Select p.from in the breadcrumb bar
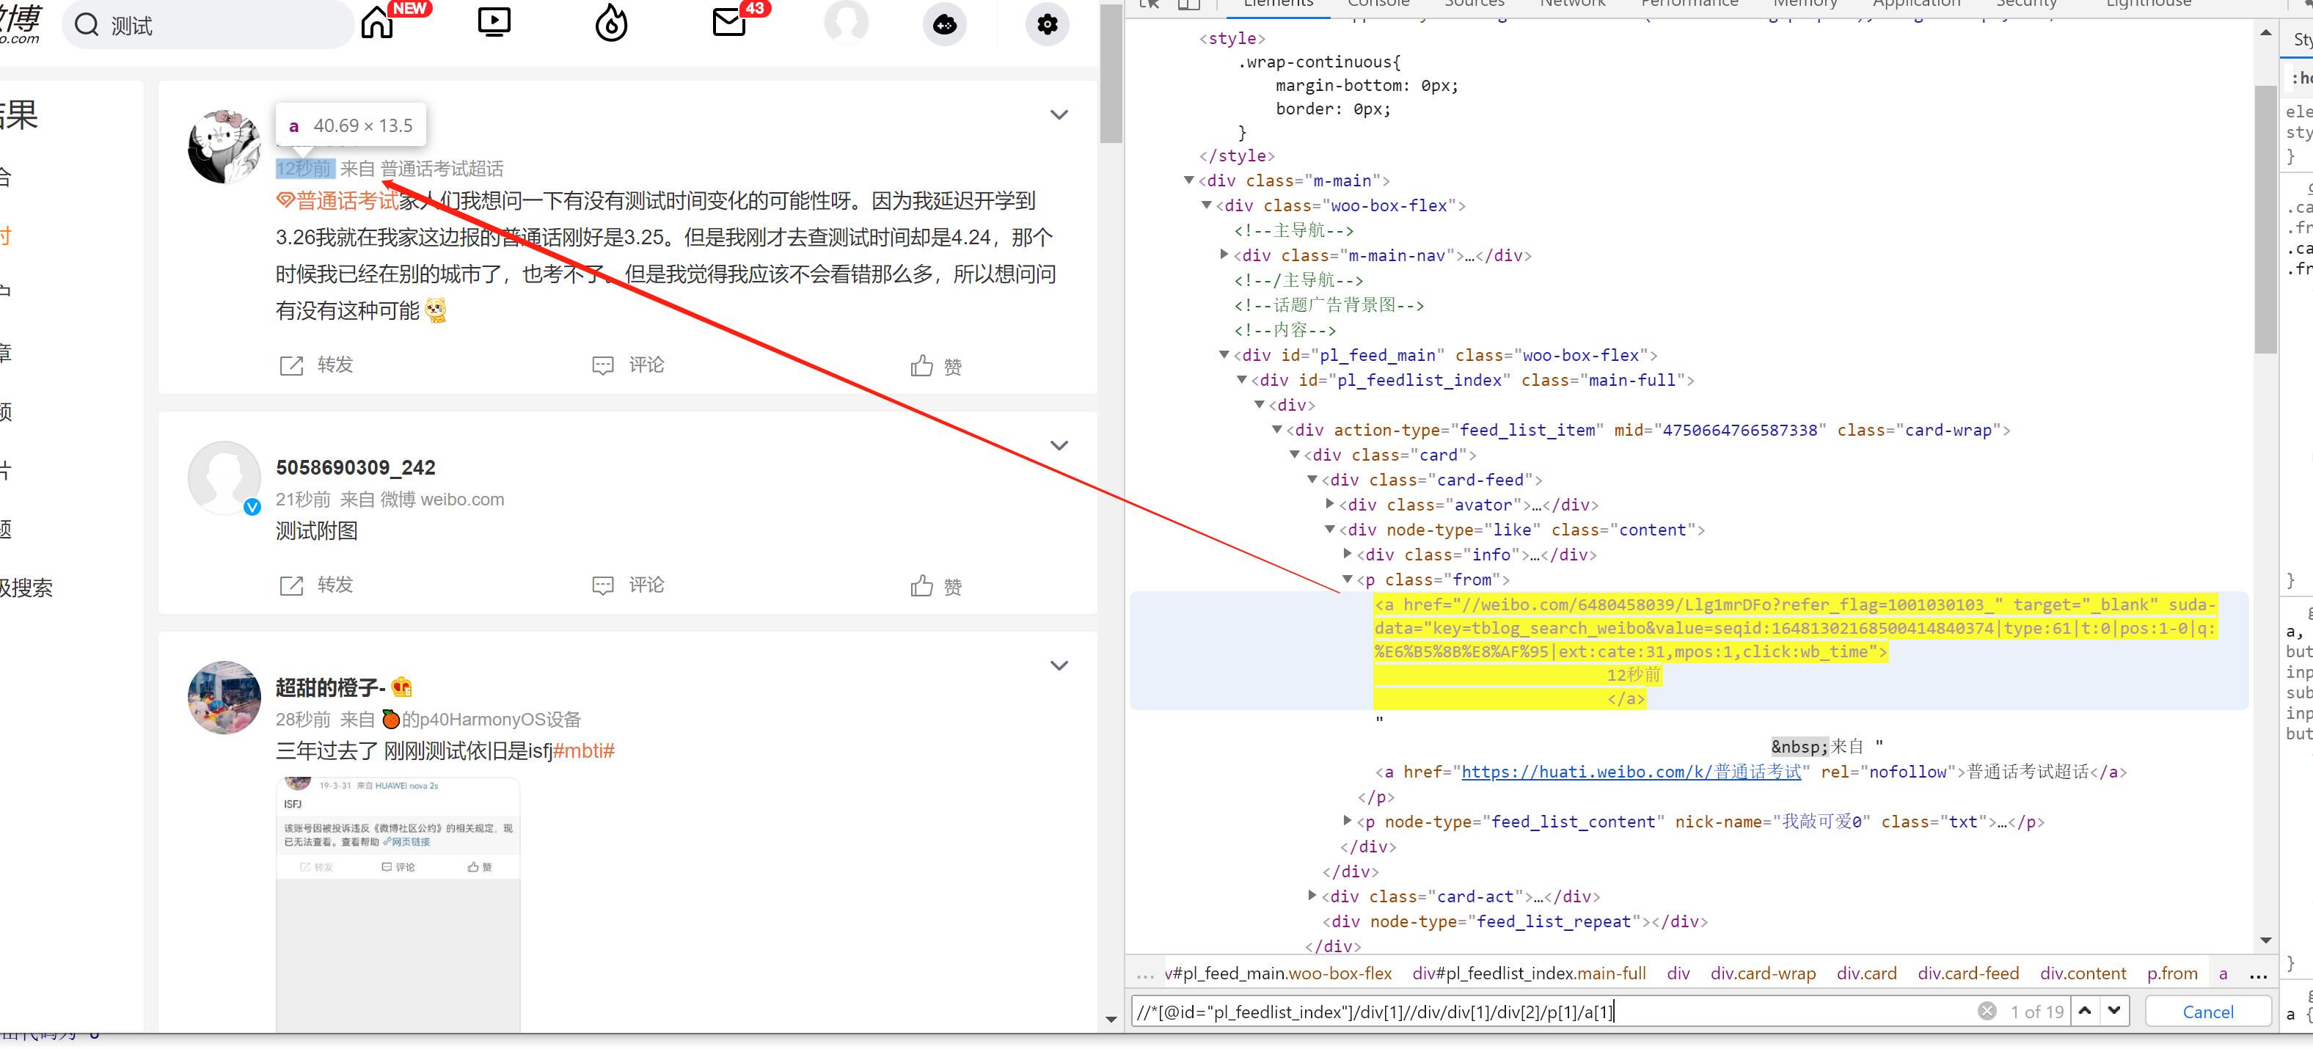 pyautogui.click(x=2172, y=973)
